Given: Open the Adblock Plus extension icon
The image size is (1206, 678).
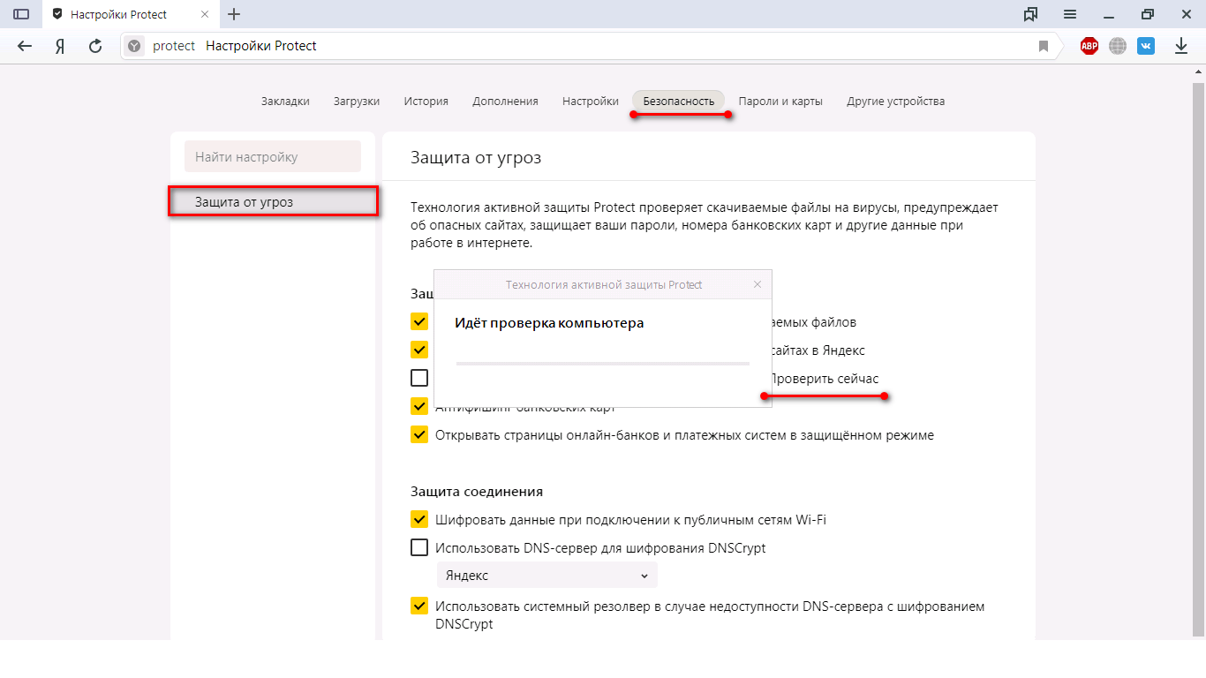Looking at the screenshot, I should tap(1089, 46).
